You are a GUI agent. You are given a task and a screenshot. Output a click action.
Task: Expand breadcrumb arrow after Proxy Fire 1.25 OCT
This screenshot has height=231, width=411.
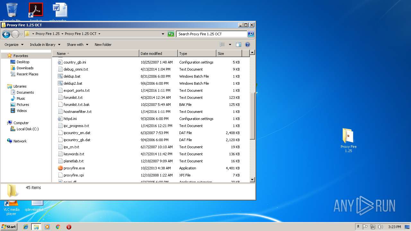[99, 34]
